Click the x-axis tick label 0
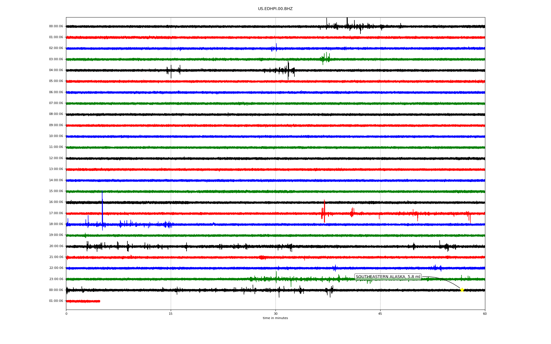551x344 pixels. click(66, 314)
